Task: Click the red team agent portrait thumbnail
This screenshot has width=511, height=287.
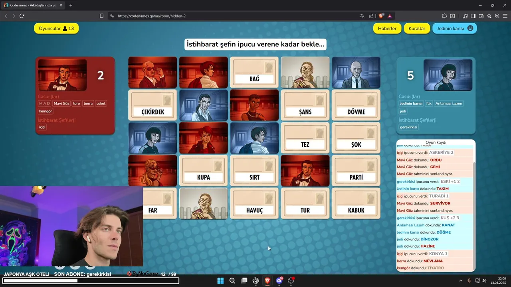Action: pos(62,75)
